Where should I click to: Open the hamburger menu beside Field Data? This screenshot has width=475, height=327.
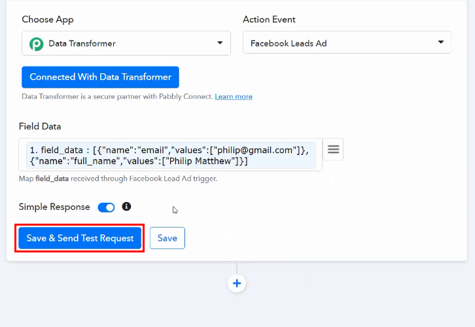tap(333, 149)
